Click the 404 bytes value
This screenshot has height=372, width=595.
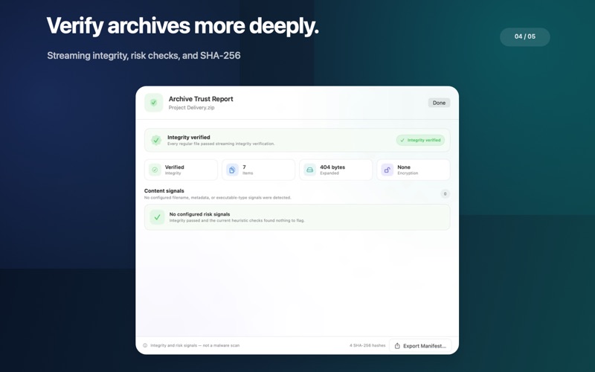pyautogui.click(x=332, y=167)
